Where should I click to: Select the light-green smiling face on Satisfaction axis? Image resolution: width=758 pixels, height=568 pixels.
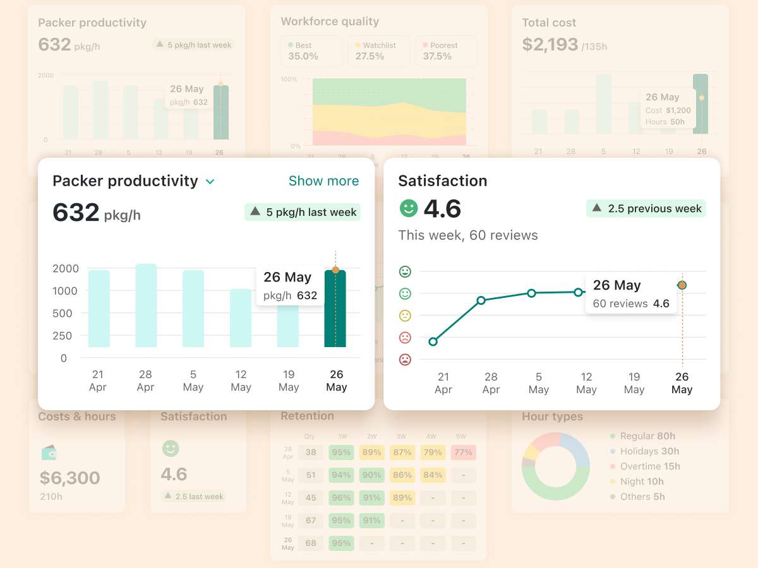coord(405,293)
